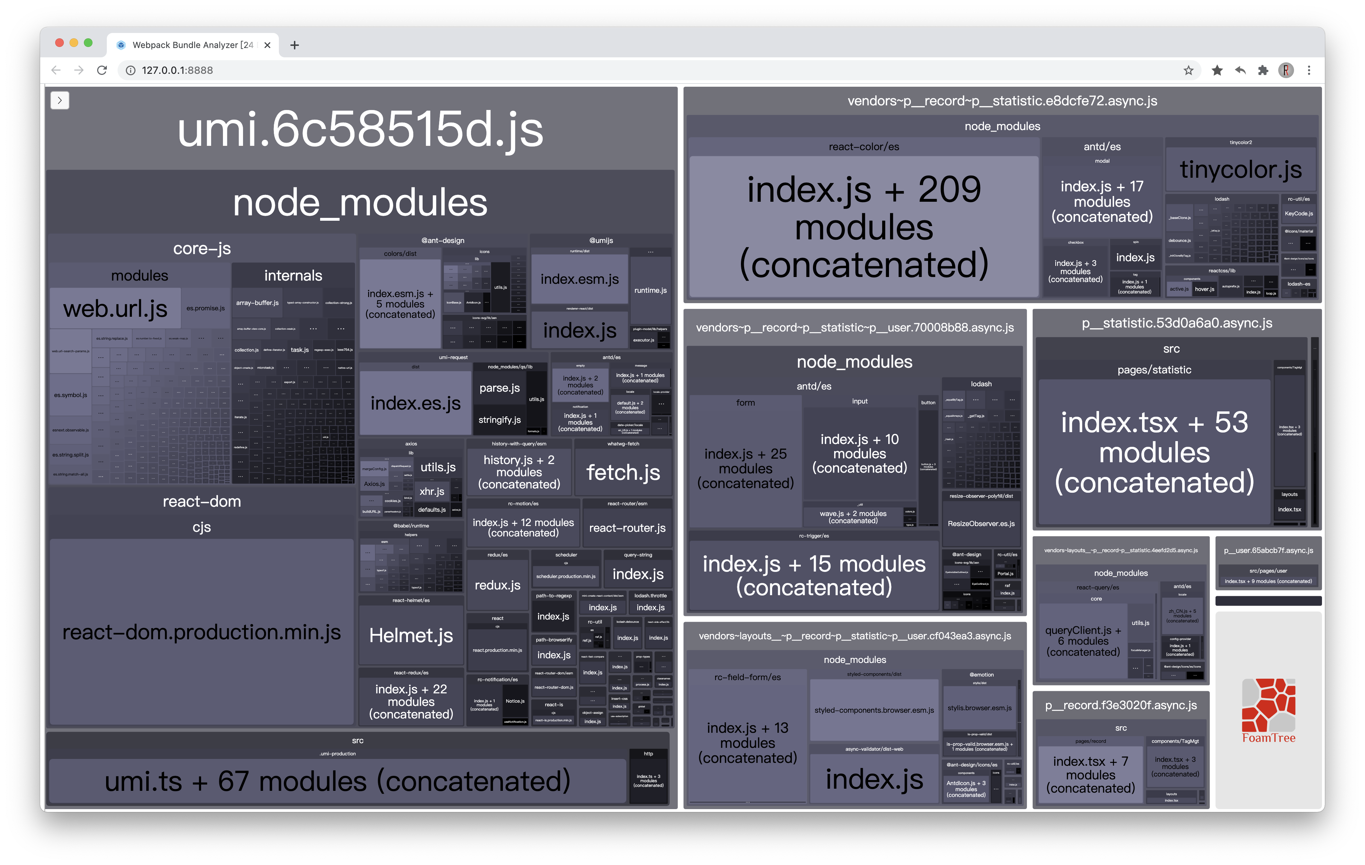Select the tinycolor.js module block

[1240, 169]
